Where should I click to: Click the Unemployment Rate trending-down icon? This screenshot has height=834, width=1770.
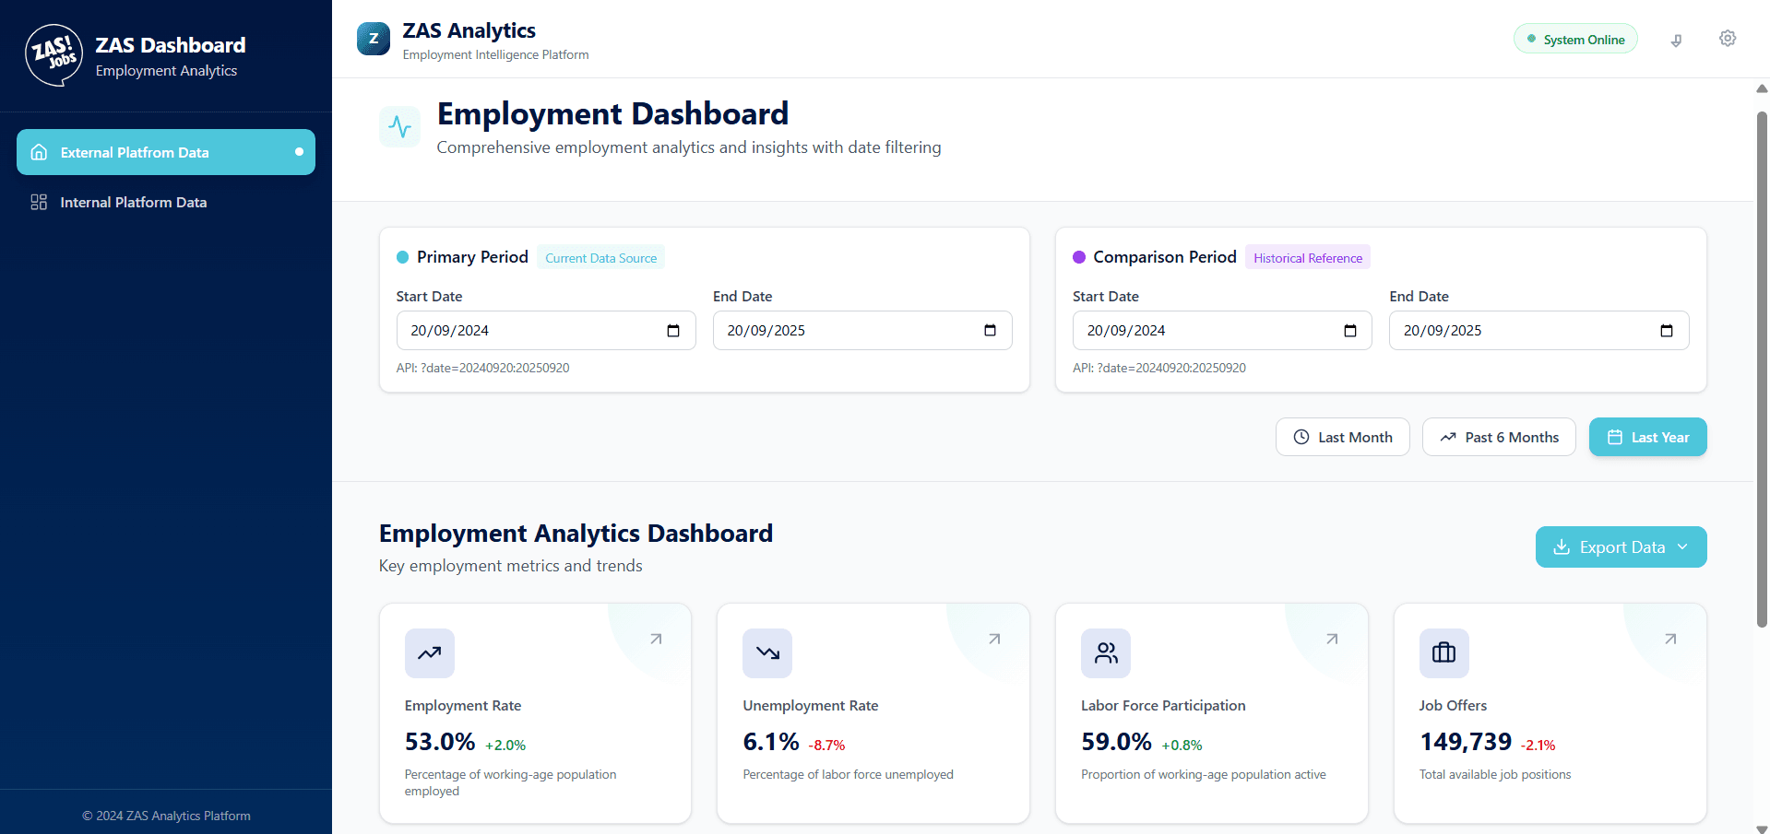[x=767, y=653]
